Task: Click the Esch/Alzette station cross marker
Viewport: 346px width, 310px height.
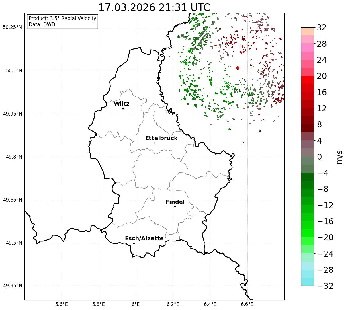Action: [x=134, y=243]
